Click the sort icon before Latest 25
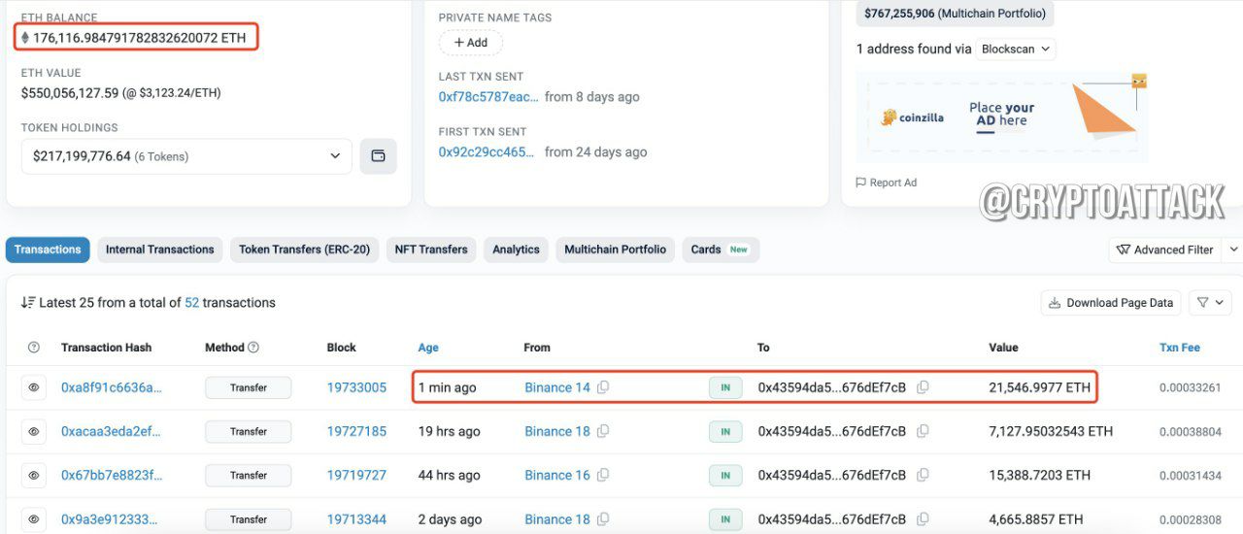This screenshot has height=534, width=1243. 28,303
